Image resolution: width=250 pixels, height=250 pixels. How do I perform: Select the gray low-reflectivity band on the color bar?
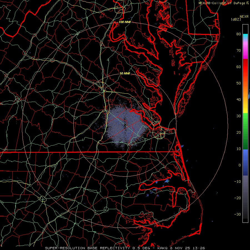point(245,194)
